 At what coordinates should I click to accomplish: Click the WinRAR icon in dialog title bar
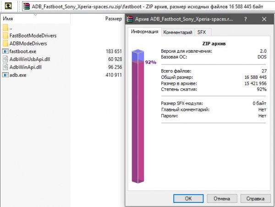(x=130, y=19)
